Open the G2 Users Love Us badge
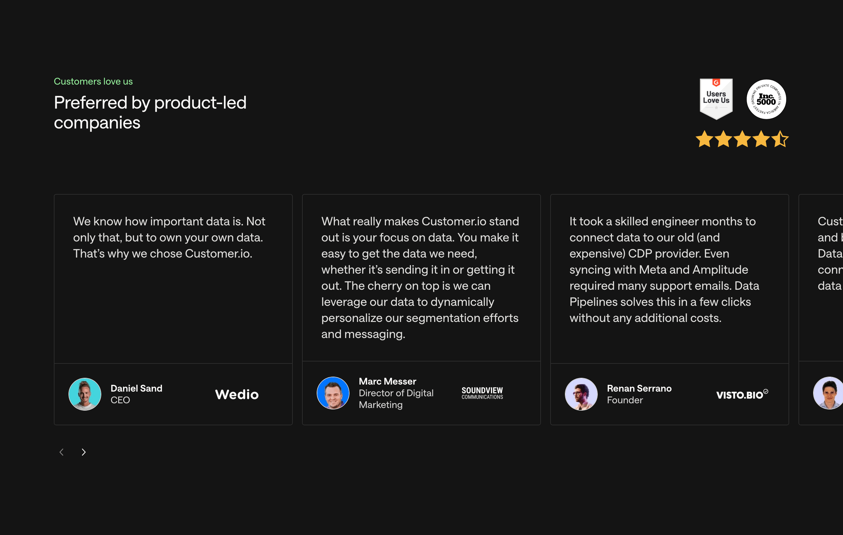Screen dimensions: 843x535 click(x=716, y=99)
